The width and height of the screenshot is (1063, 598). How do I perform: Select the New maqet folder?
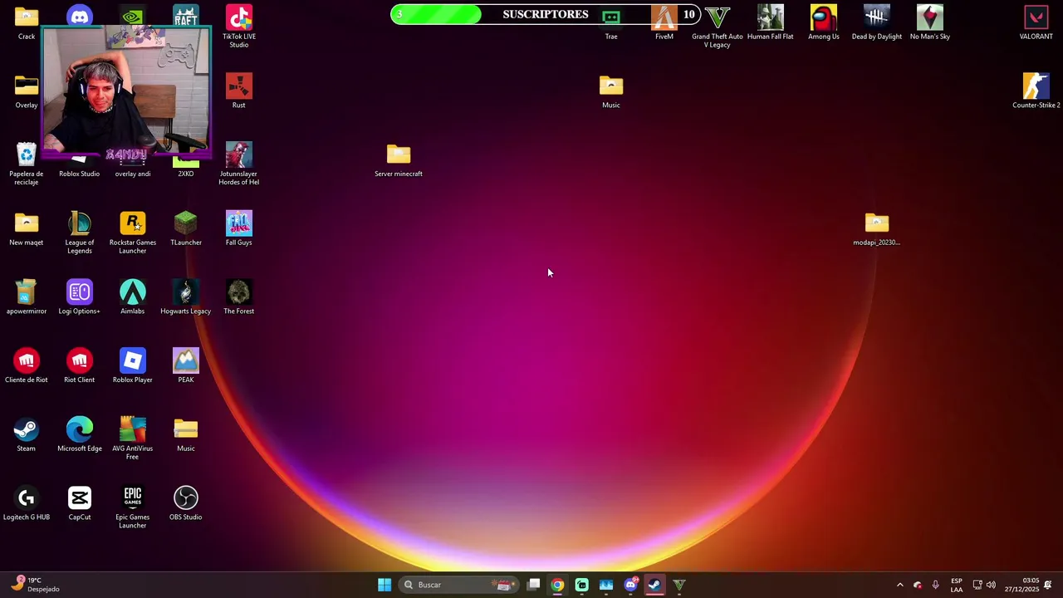point(27,228)
